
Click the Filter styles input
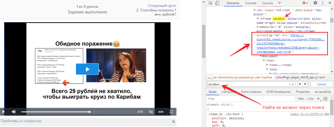click(x=251, y=99)
